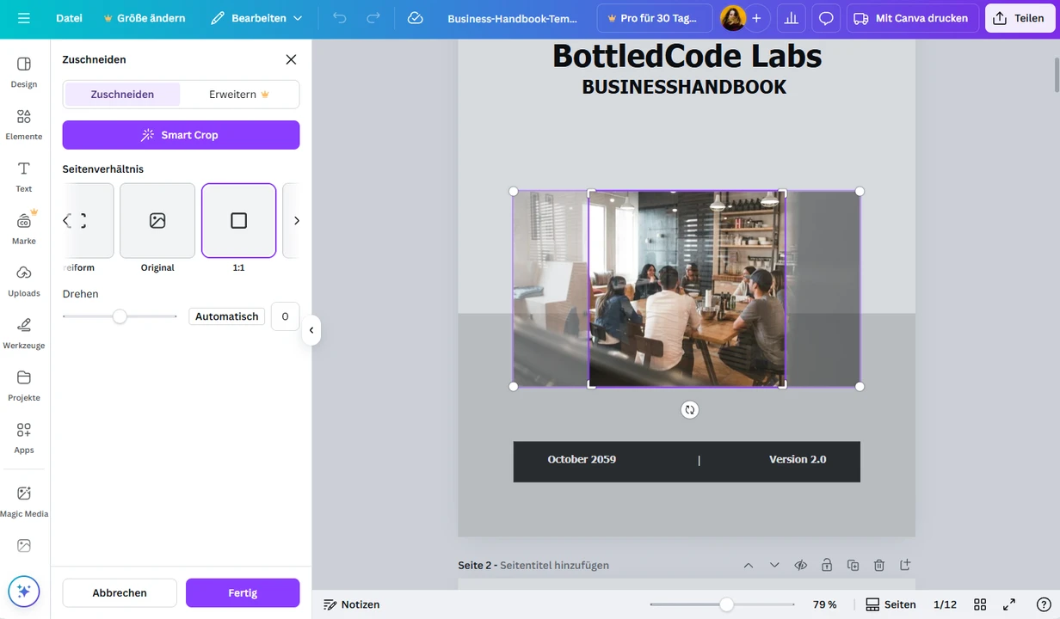
Task: Click the vertical canvas scrollbar
Action: coord(1056,73)
